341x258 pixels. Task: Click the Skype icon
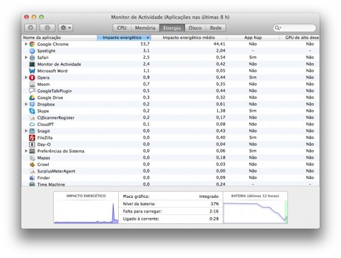32,111
